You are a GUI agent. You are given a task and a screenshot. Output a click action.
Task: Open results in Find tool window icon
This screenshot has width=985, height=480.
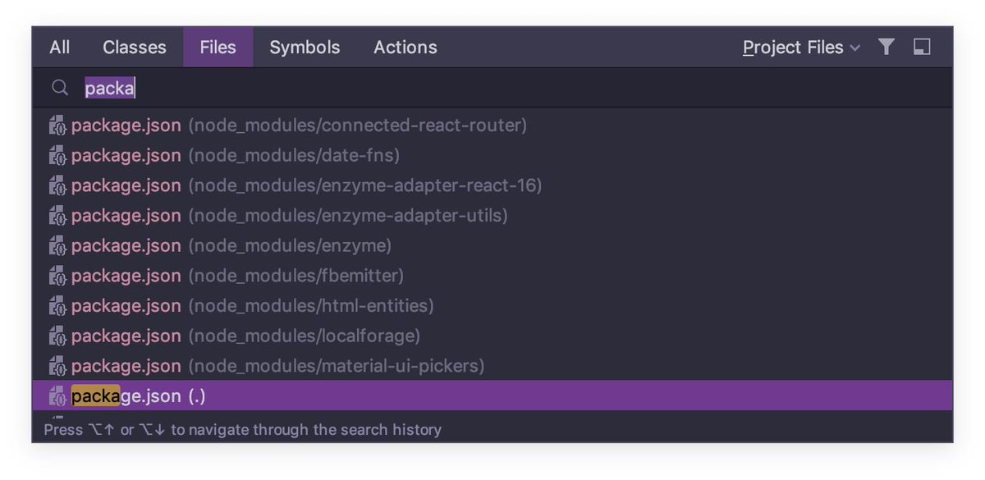click(922, 47)
